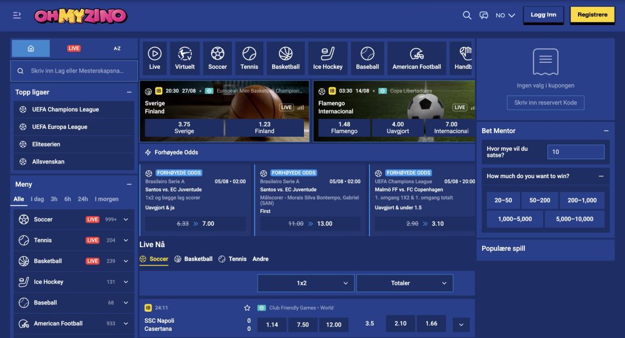Viewport: 625px width, 338px height.
Task: Collapse the Topp ligaer section
Action: point(129,92)
